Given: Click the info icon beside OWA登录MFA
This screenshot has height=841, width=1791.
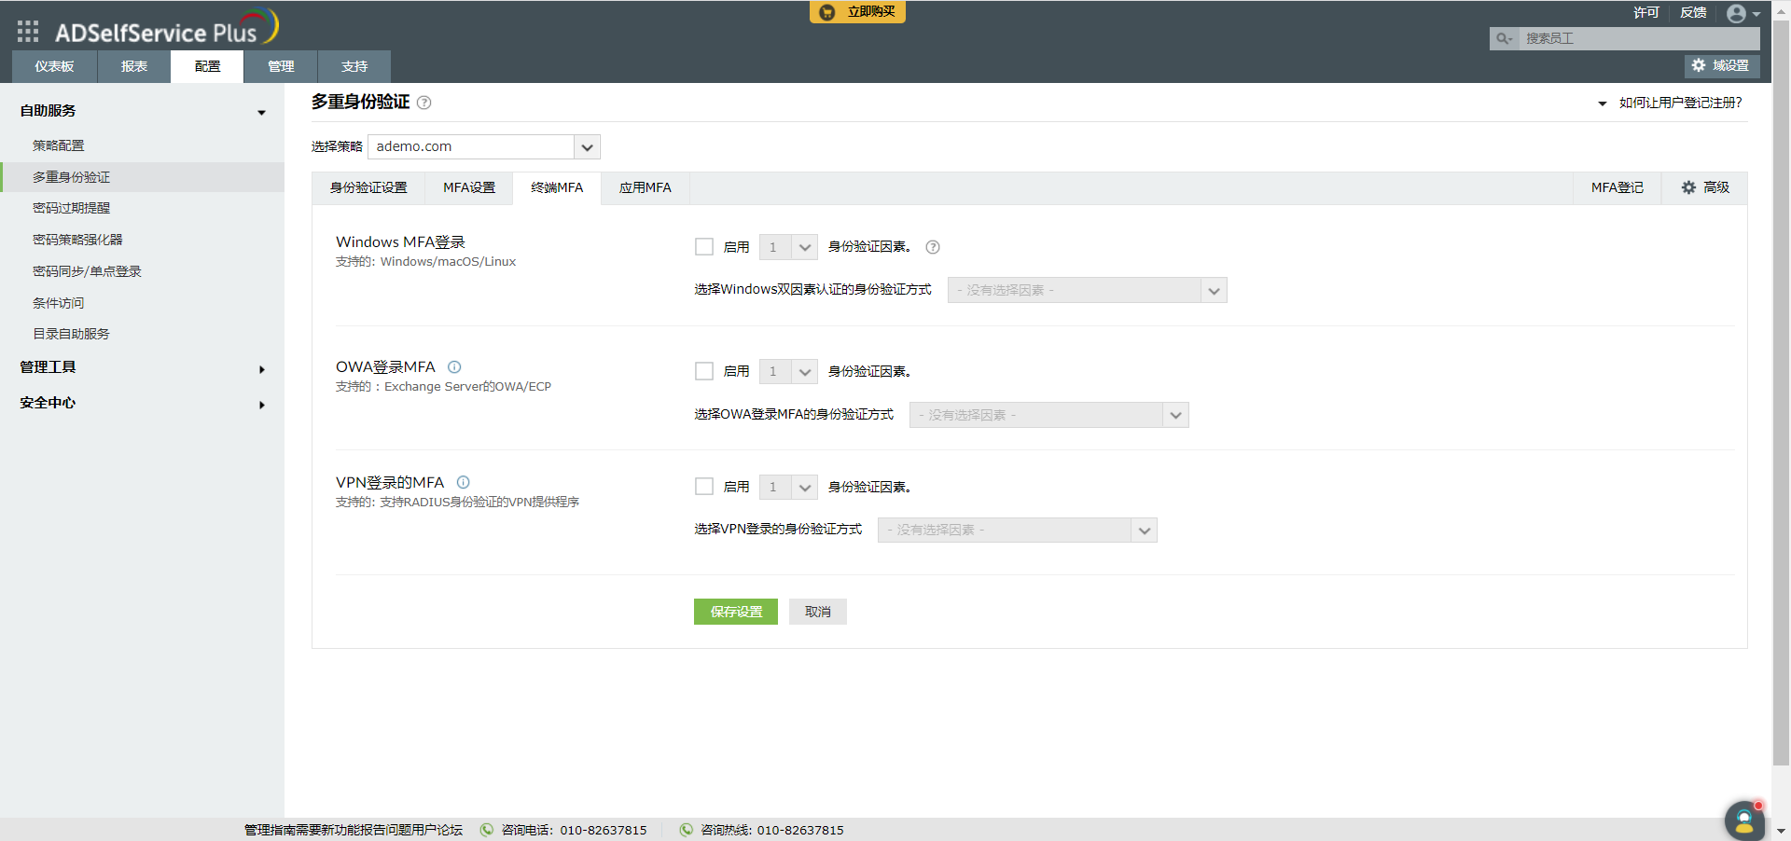Looking at the screenshot, I should [x=454, y=367].
